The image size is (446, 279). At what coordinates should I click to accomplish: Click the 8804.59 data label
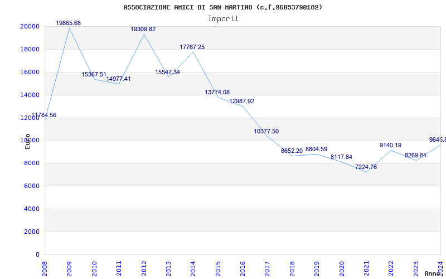(x=316, y=149)
